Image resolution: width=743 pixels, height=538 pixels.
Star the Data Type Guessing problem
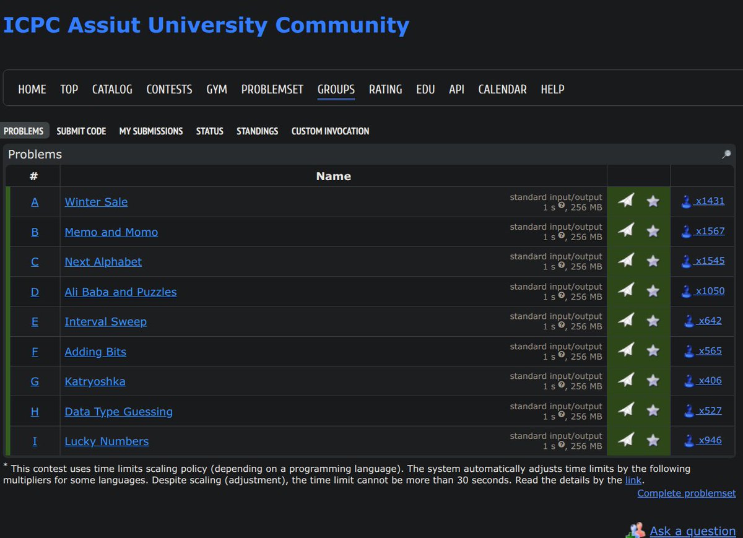pyautogui.click(x=653, y=410)
